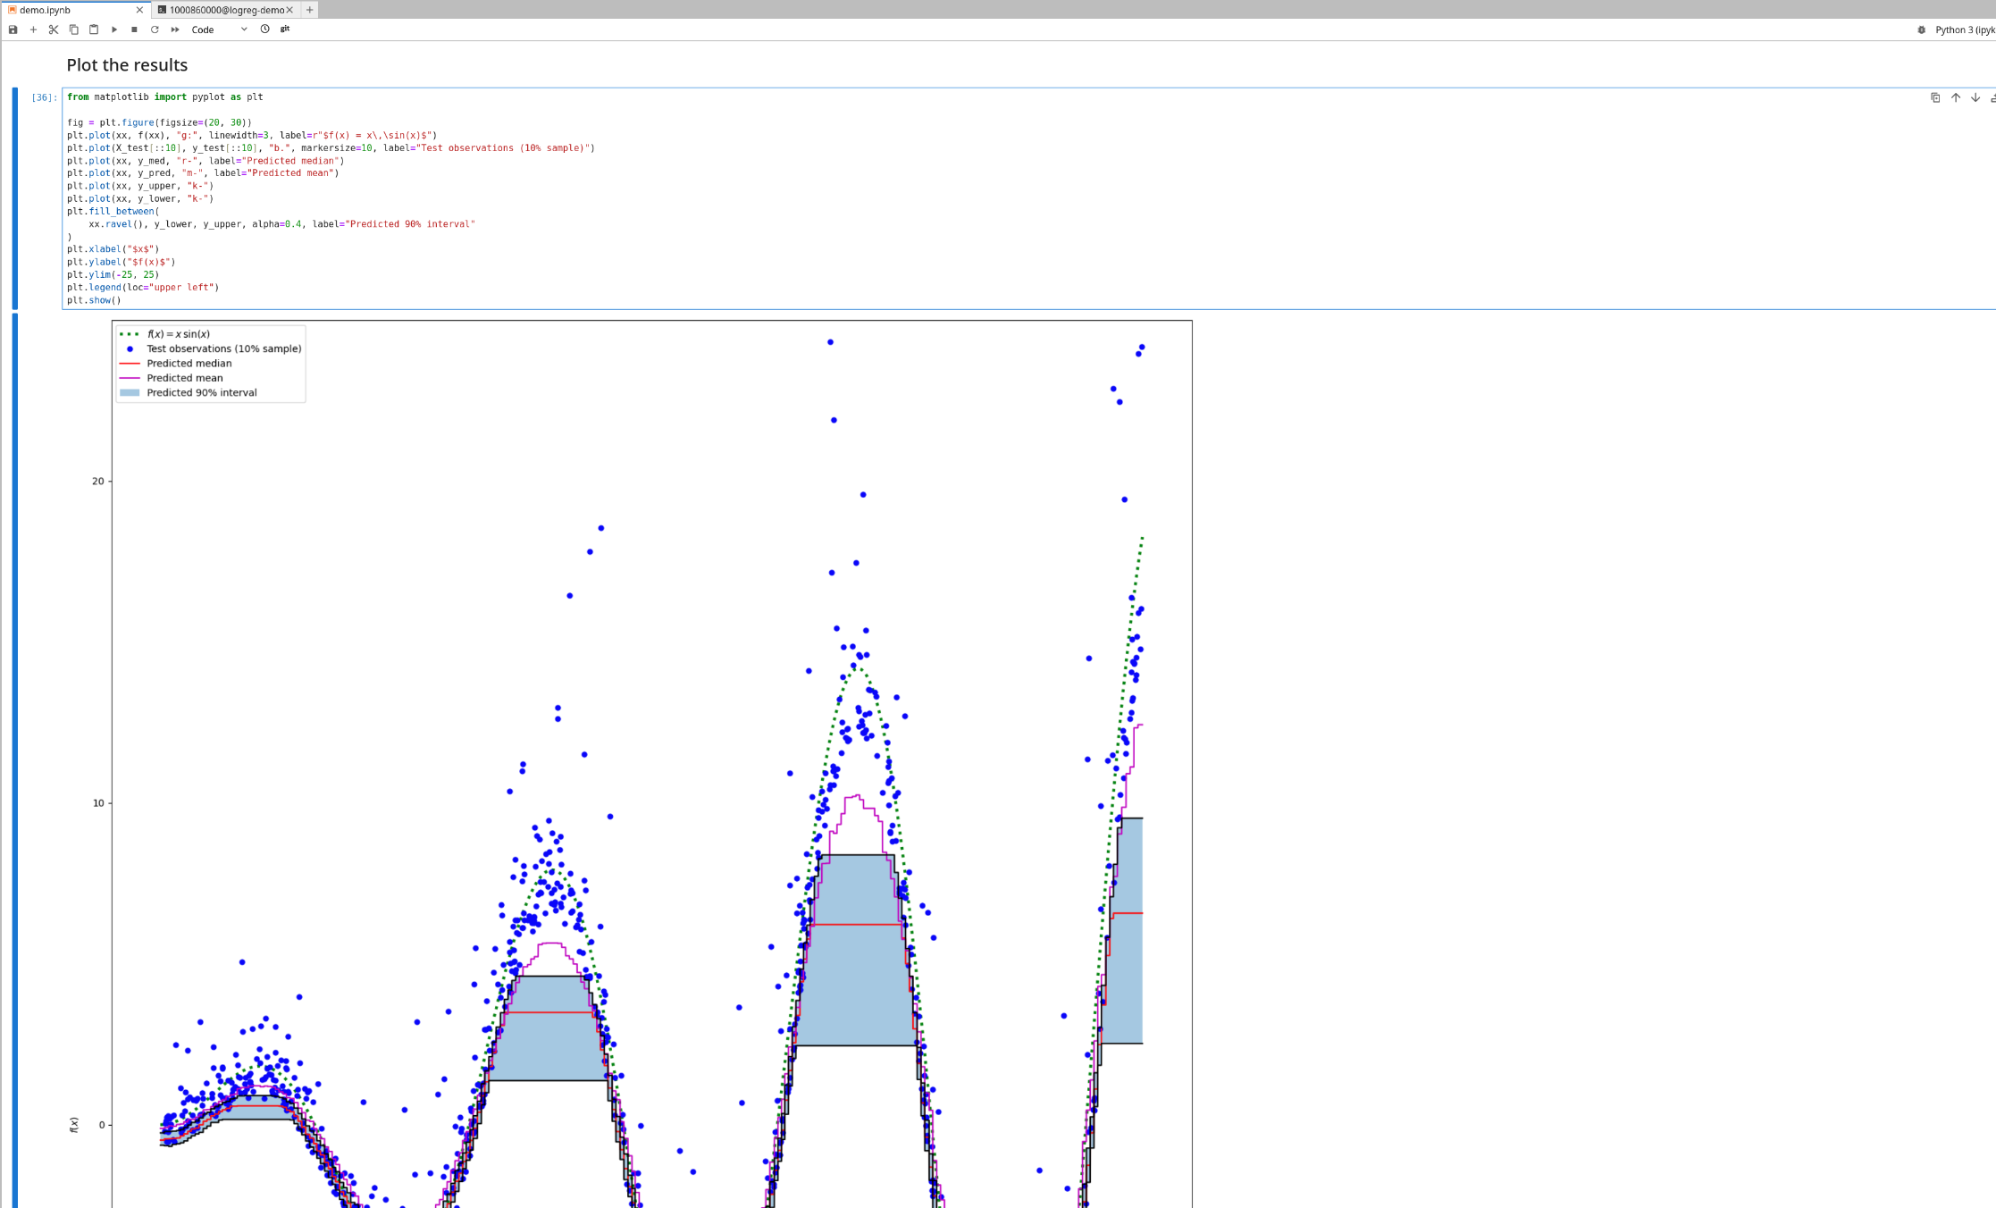The width and height of the screenshot is (1996, 1208).
Task: Click the plt.ylim(-25, 25) code line
Action: click(113, 275)
